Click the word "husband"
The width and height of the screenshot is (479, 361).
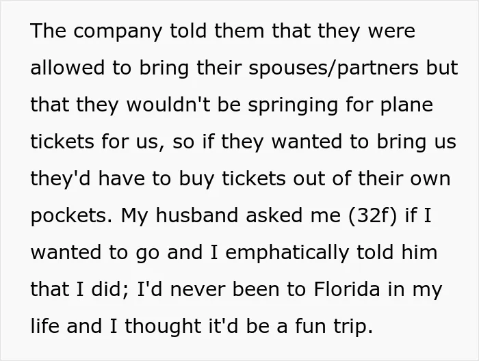198,215
